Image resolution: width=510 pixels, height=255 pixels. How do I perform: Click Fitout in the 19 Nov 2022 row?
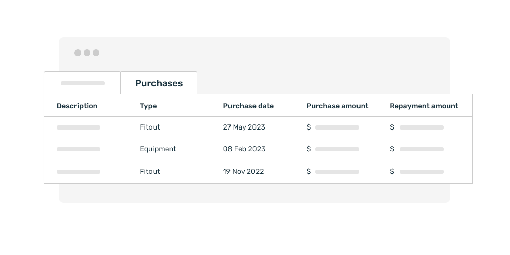150,171
